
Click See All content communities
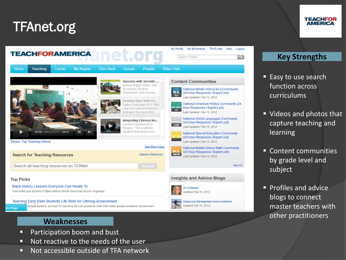tap(238, 165)
